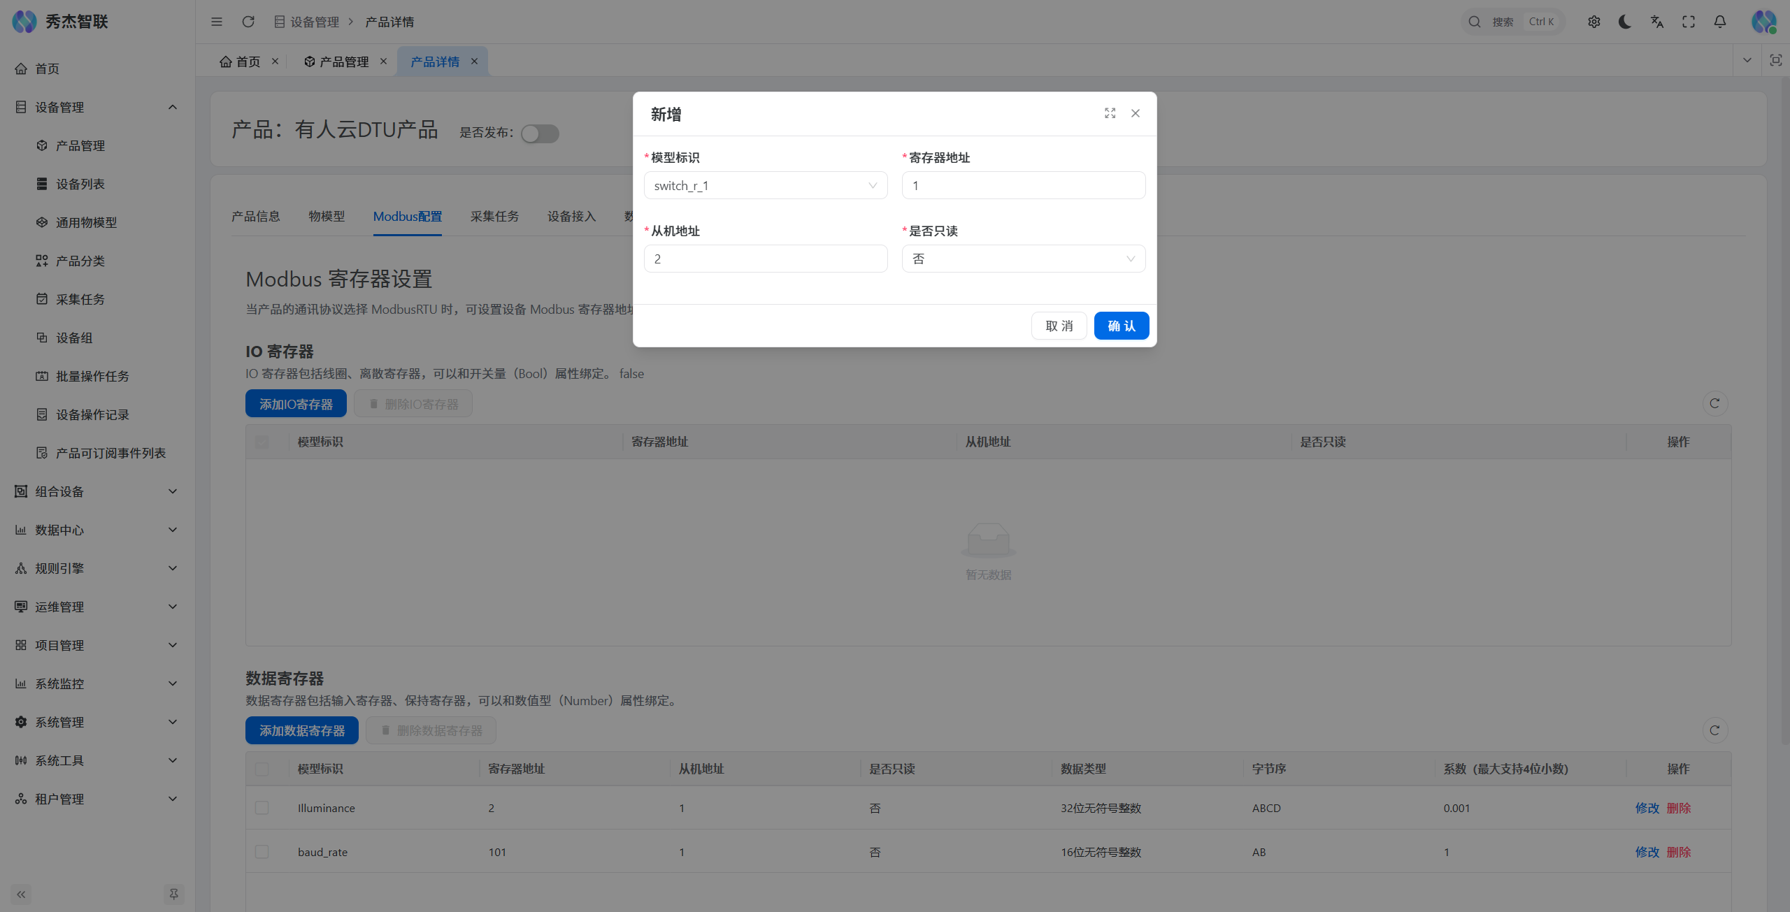
Task: Collapse the sidebar with the hamburger icon
Action: (217, 22)
